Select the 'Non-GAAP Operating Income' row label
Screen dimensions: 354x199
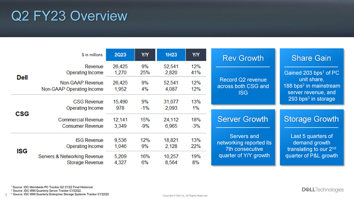tap(72, 89)
